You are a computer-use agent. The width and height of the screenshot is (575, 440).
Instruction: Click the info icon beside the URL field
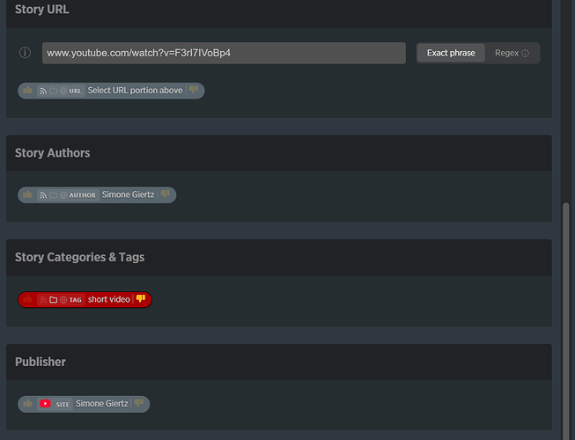pyautogui.click(x=26, y=53)
